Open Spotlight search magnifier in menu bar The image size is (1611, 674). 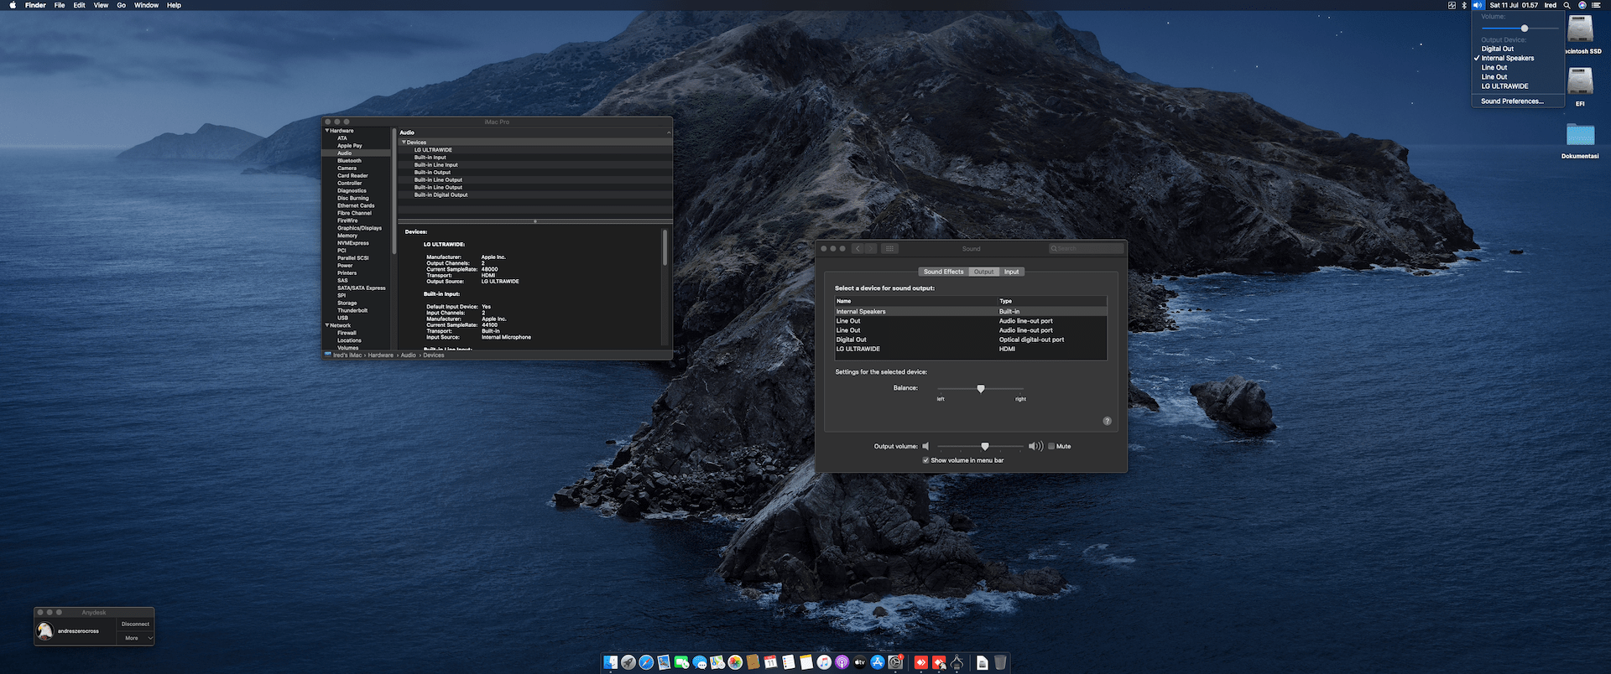pyautogui.click(x=1567, y=5)
